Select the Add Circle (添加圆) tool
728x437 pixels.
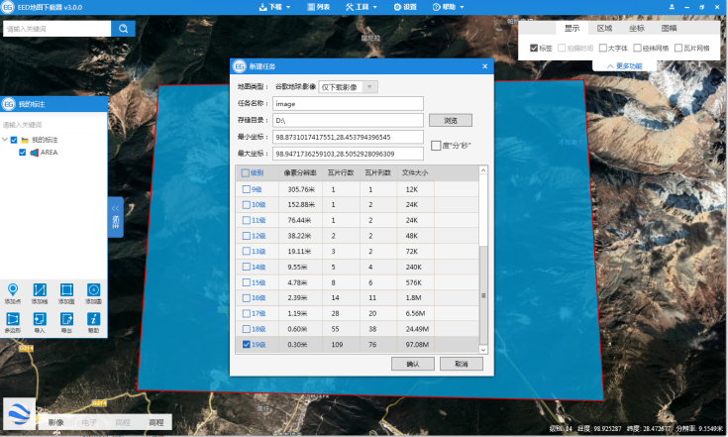[x=93, y=289]
